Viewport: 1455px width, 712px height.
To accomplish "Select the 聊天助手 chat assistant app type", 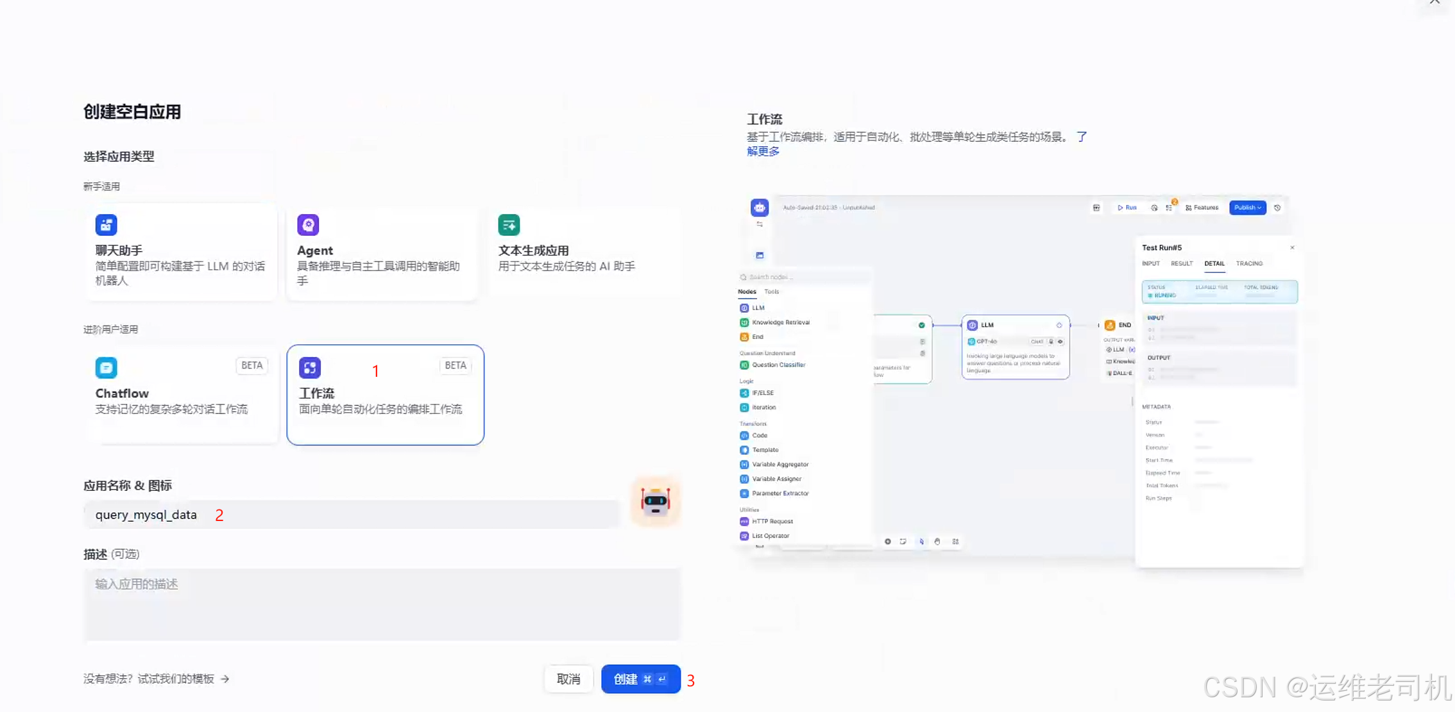I will click(x=181, y=253).
